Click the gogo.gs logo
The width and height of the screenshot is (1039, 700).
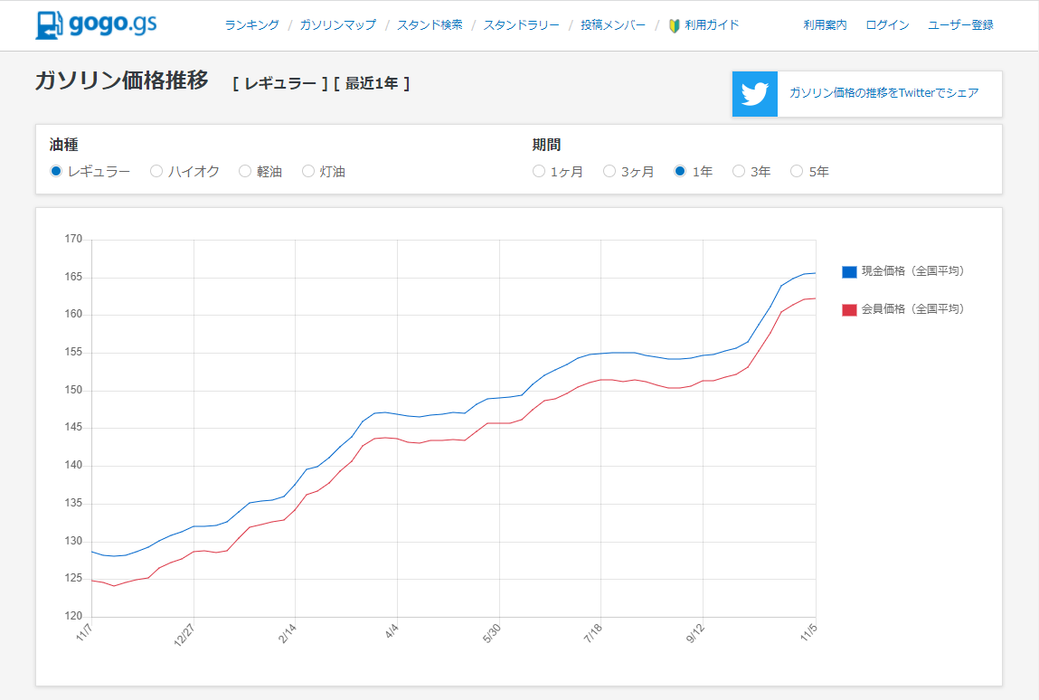[x=96, y=24]
